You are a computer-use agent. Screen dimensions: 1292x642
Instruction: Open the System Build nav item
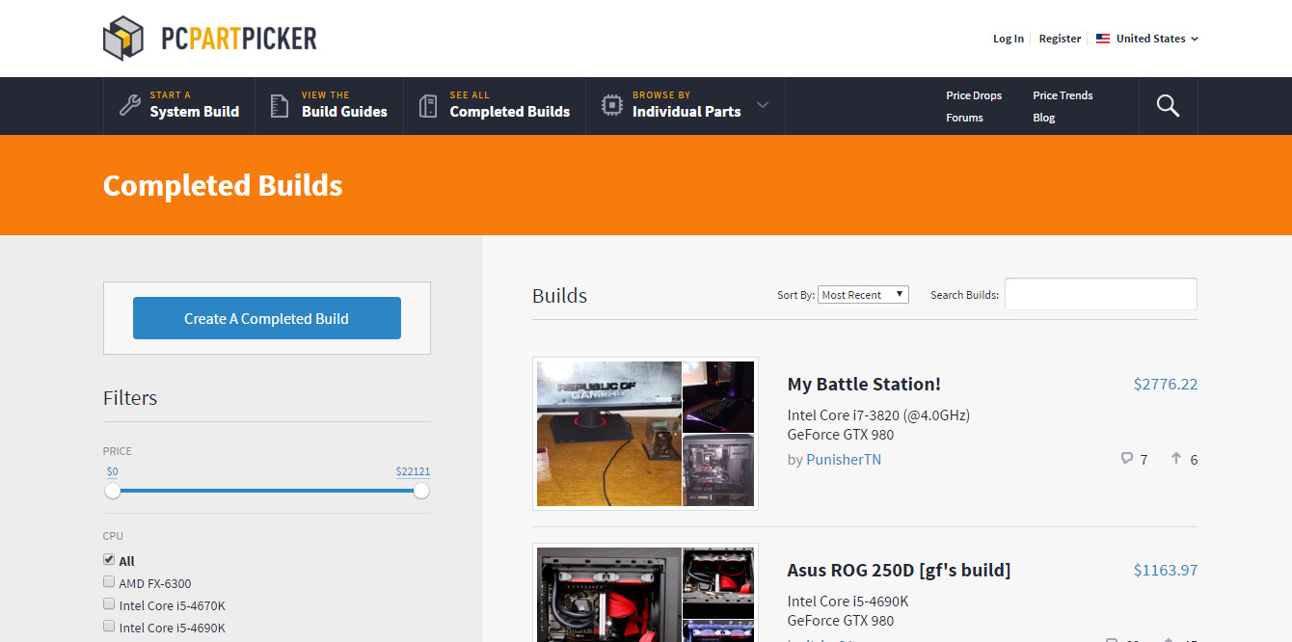click(x=179, y=106)
